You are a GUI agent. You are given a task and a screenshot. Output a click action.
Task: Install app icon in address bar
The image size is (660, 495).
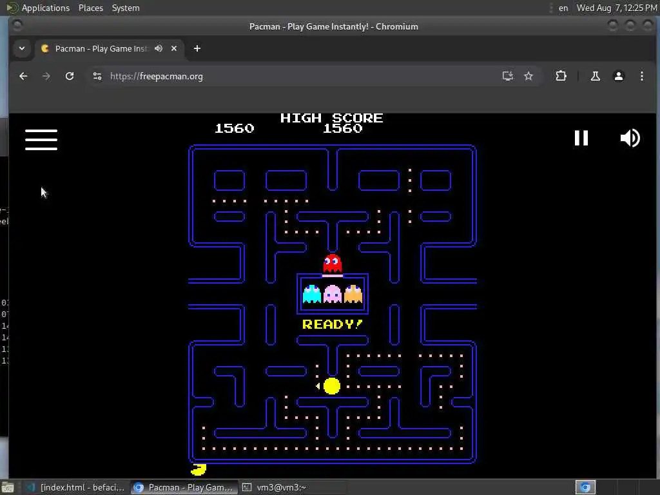[x=508, y=76]
